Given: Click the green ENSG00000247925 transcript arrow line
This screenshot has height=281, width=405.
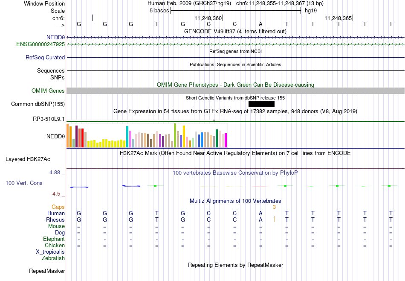Looking at the screenshot, I should tap(236, 44).
